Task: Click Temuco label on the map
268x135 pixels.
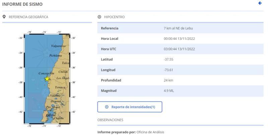Action: [x=60, y=87]
